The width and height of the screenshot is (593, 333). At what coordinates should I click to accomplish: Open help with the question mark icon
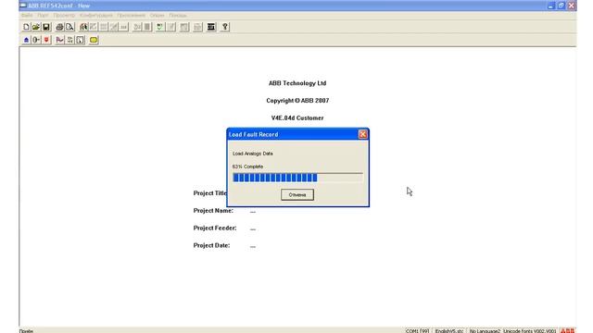(x=225, y=27)
